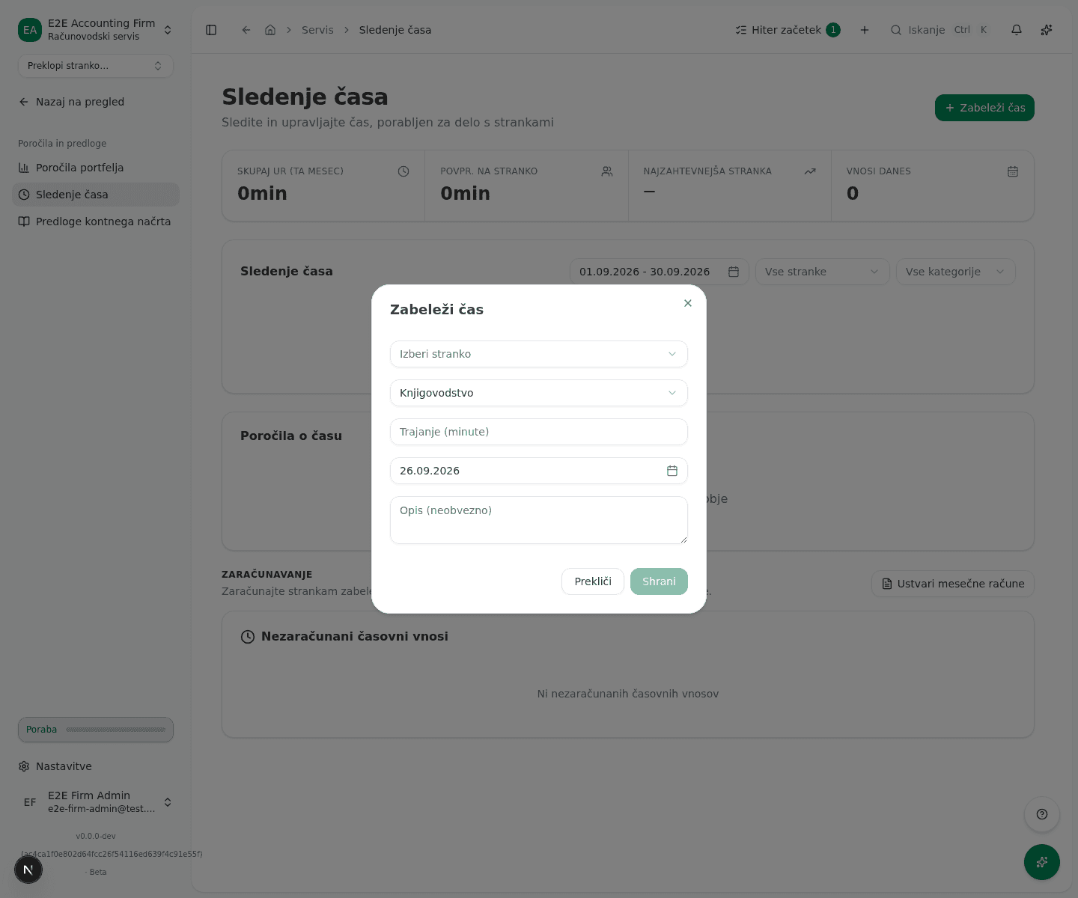This screenshot has width=1078, height=898.
Task: Focus the Opis (neobvezno) textarea
Action: point(539,520)
